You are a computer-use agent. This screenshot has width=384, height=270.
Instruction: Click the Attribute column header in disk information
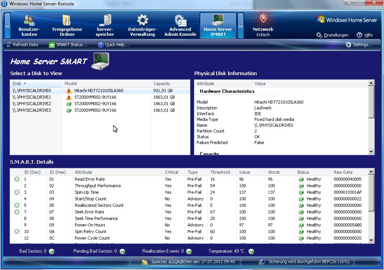tap(223, 84)
